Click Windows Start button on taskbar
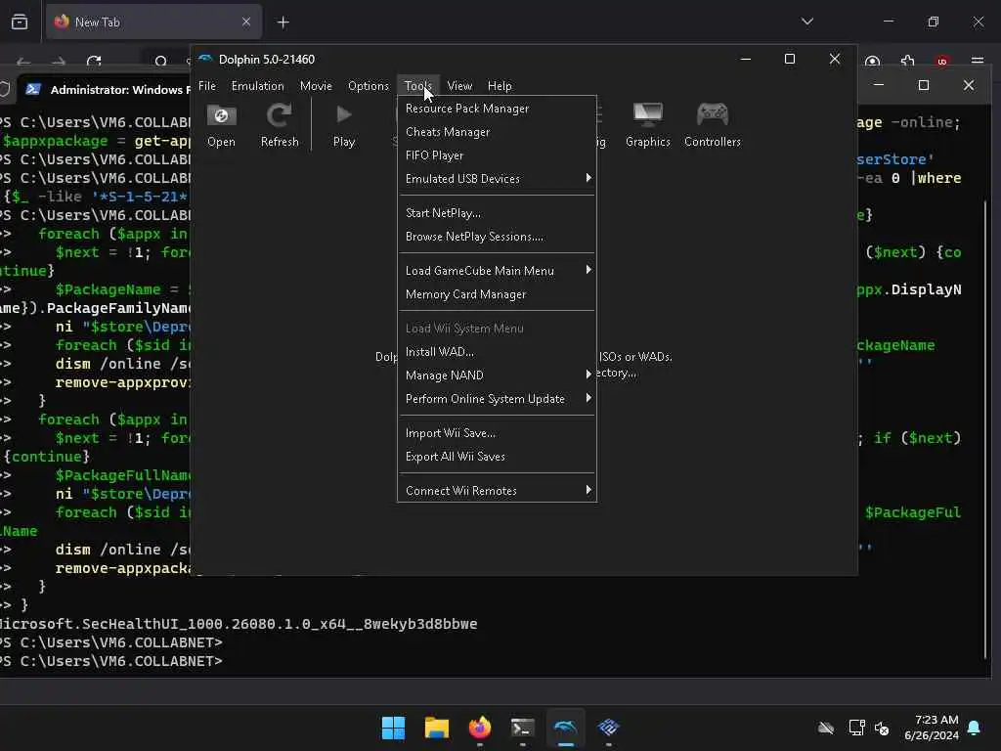This screenshot has width=1001, height=751. tap(393, 728)
